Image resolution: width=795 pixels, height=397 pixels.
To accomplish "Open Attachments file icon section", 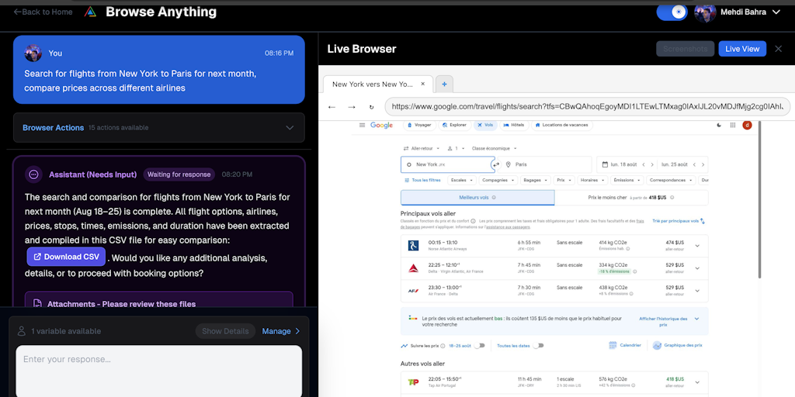I will (37, 304).
